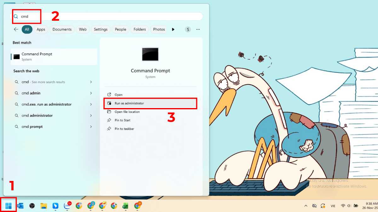Switch to the Settings search filter
378x212 pixels.
click(100, 29)
